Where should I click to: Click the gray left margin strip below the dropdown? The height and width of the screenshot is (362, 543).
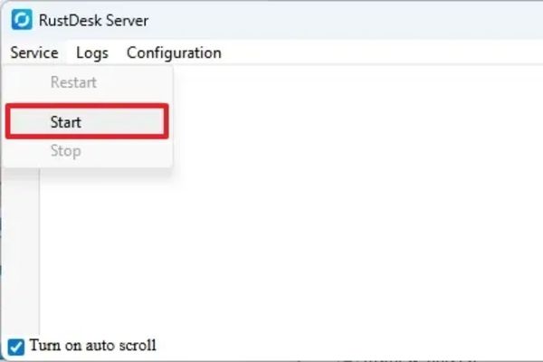click(20, 253)
